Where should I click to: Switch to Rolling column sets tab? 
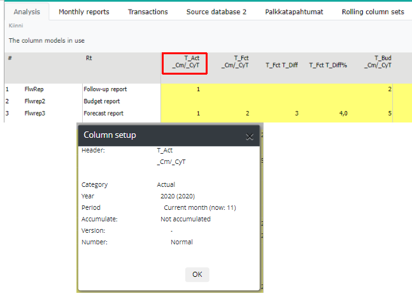[373, 12]
